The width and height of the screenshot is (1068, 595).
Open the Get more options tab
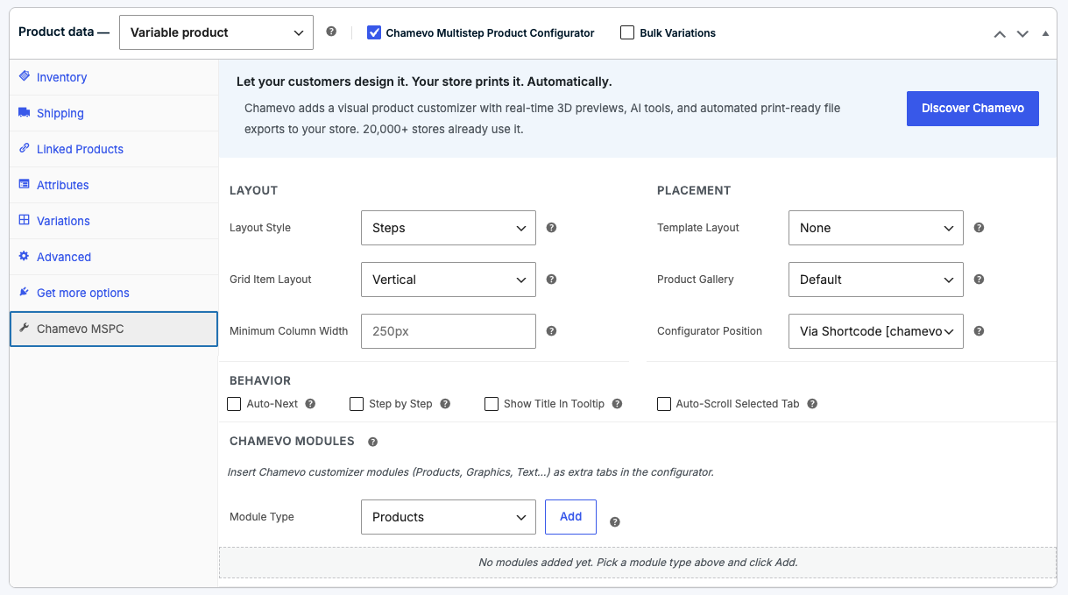(114, 293)
